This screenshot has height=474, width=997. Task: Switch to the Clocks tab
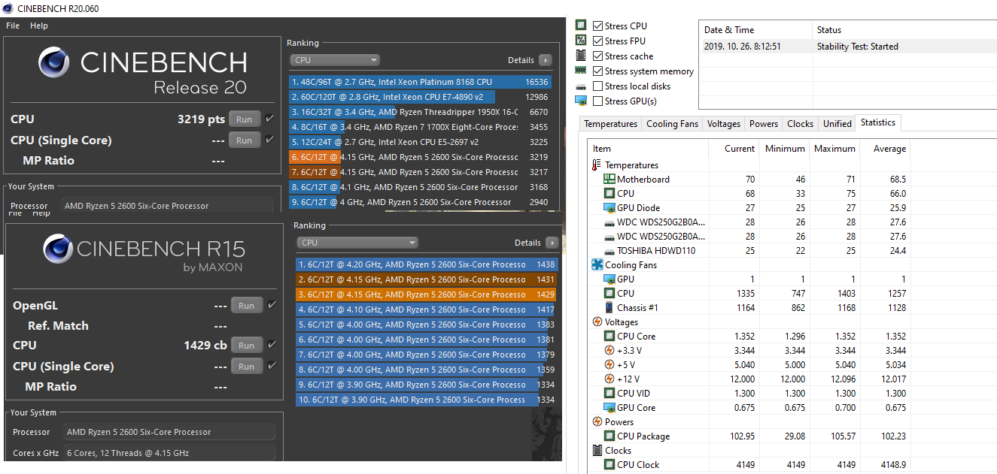point(800,124)
